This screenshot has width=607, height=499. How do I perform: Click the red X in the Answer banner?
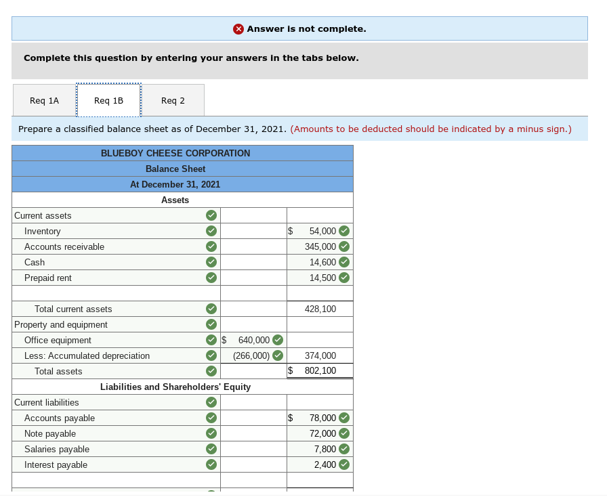(x=238, y=28)
